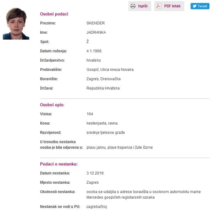Click the Podaci o nestanku heading
The height and width of the screenshot is (216, 215).
click(58, 164)
